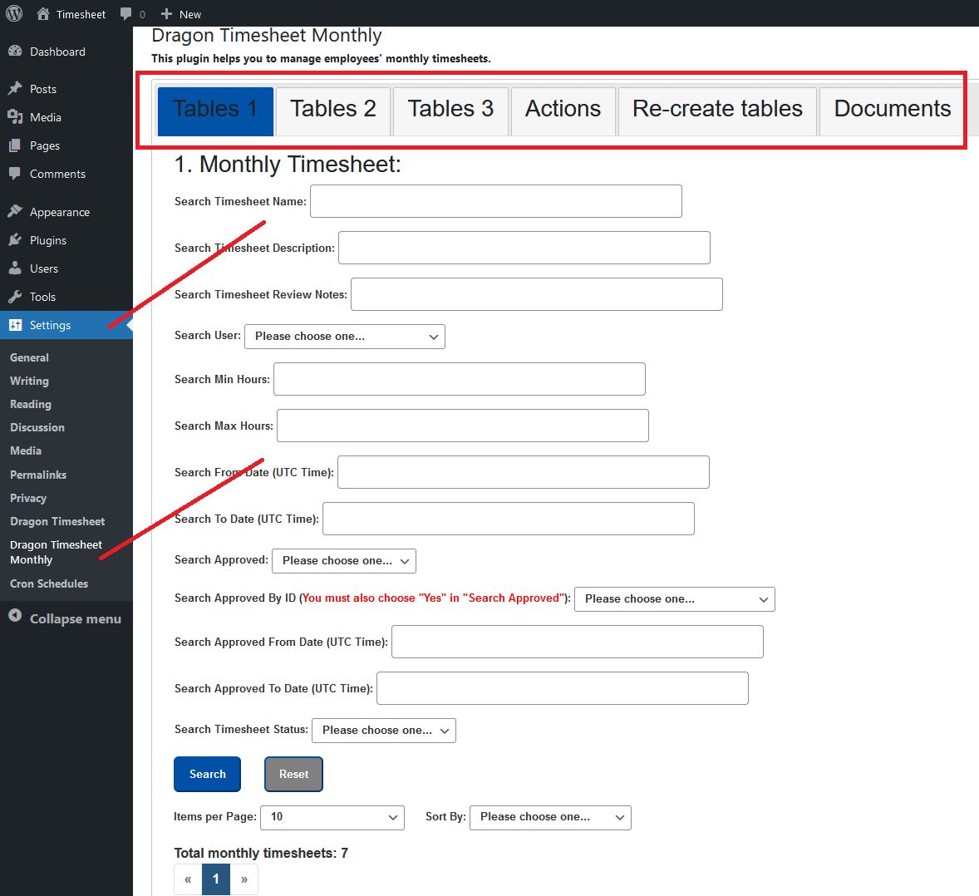Focus the Search Approved From Date field
This screenshot has height=896, width=979.
[577, 642]
